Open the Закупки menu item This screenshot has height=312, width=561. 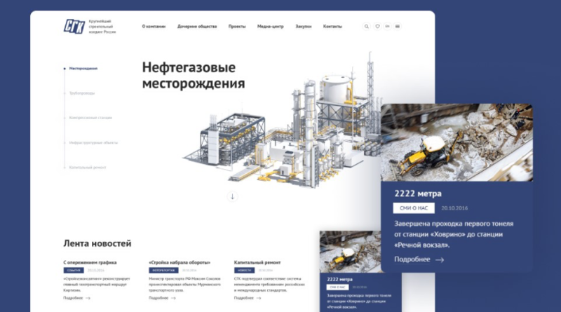click(x=304, y=27)
